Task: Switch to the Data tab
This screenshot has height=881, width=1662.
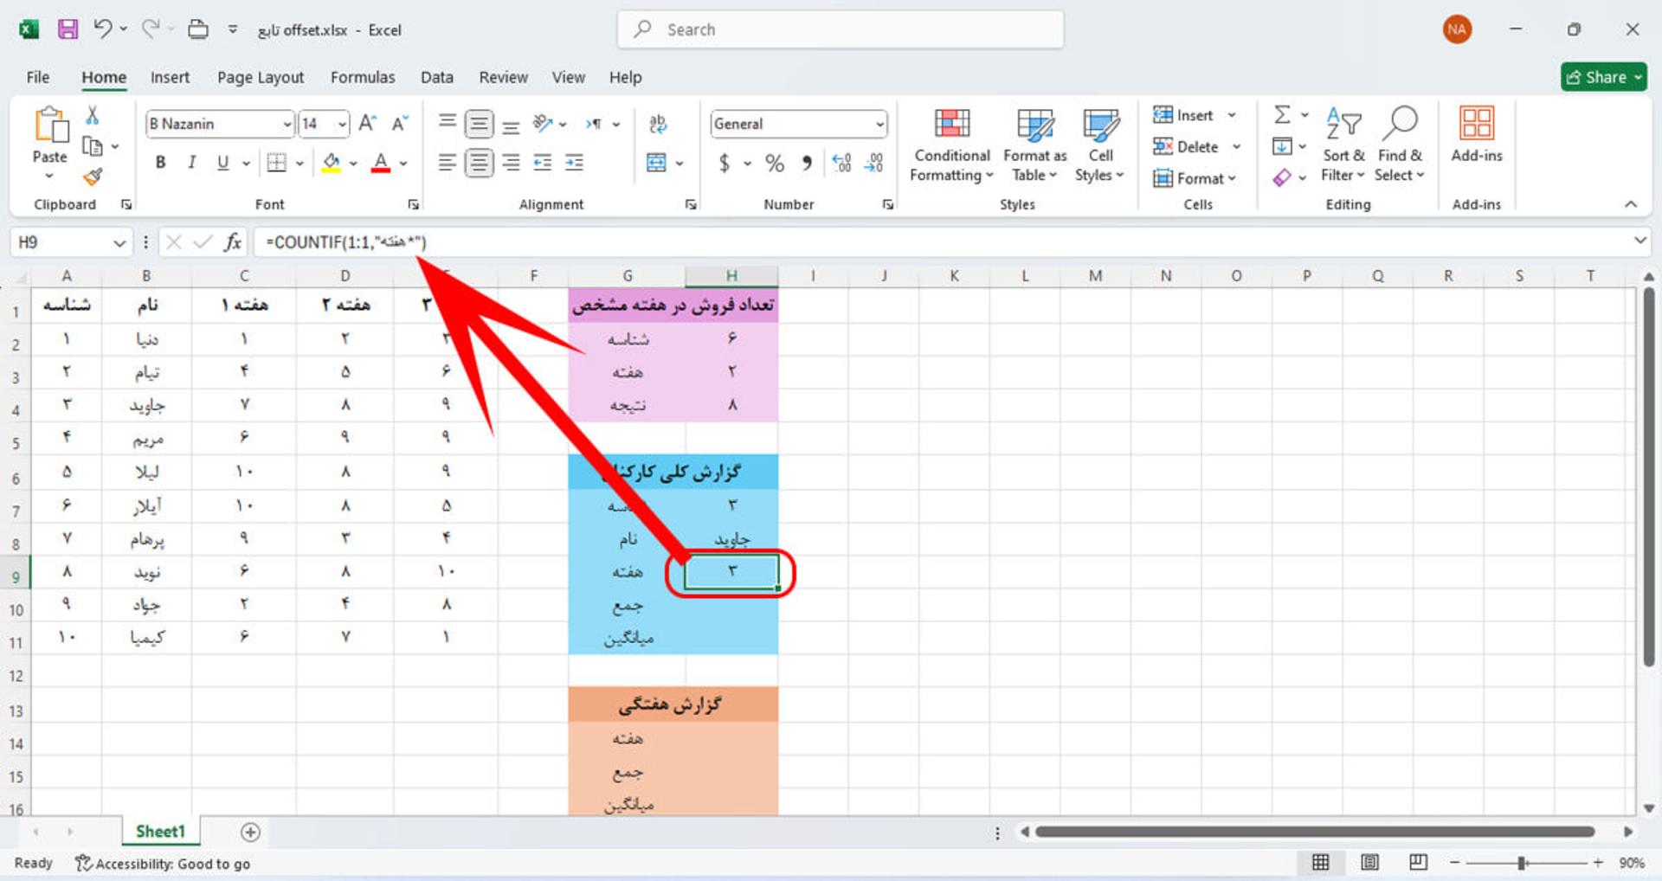Action: tap(437, 77)
